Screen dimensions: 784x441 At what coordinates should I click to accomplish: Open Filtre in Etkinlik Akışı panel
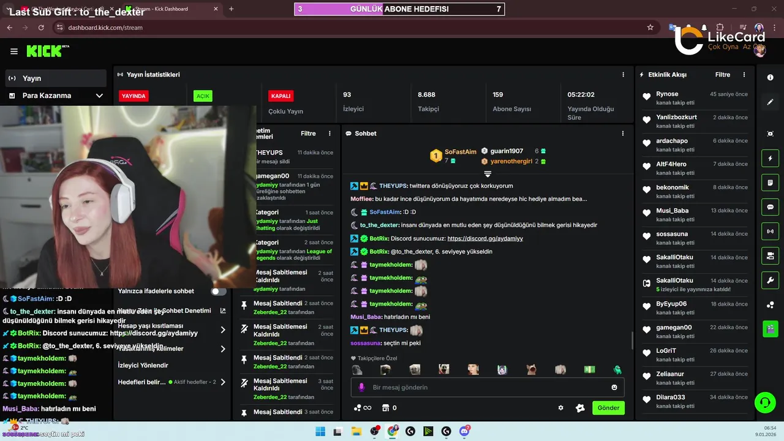click(x=723, y=75)
